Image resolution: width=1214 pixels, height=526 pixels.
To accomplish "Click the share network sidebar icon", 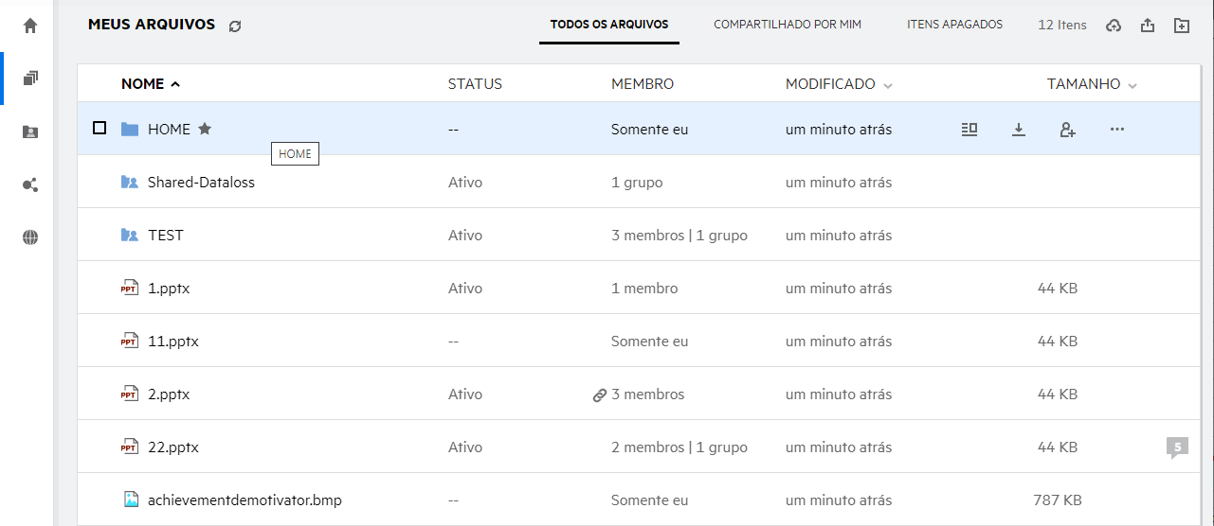I will (x=30, y=185).
